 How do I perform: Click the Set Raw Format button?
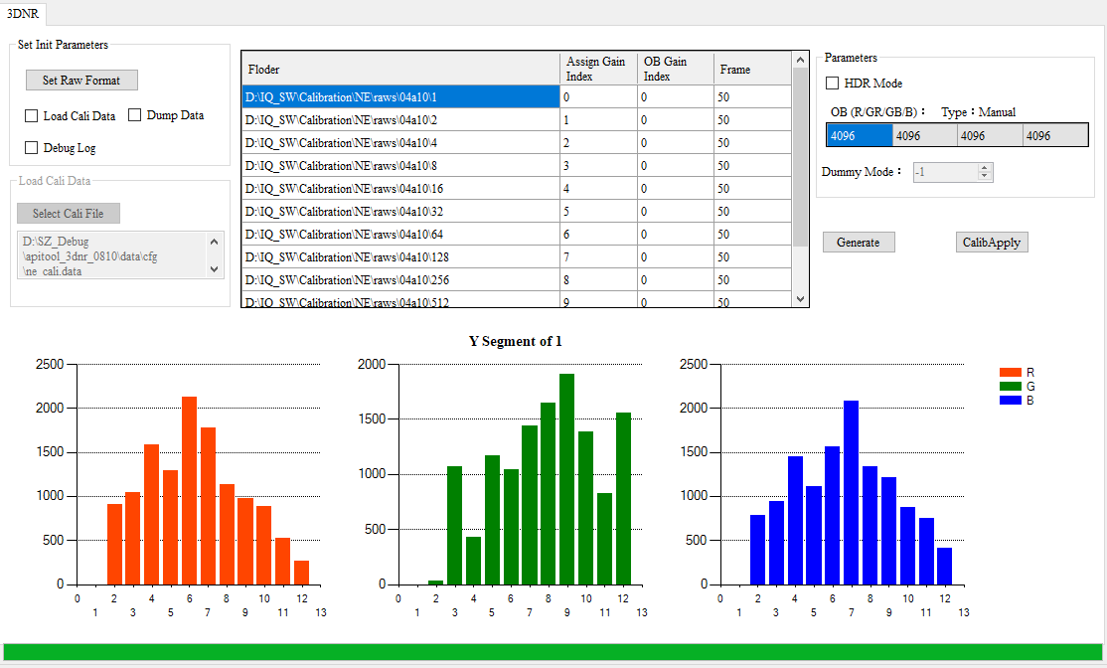click(80, 80)
